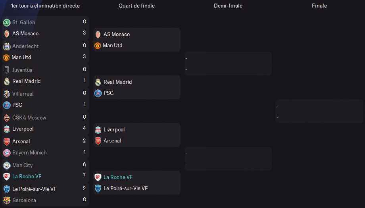Image resolution: width=365 pixels, height=208 pixels.
Task: Click Arsenal team name in quarter-final box
Action: pyautogui.click(x=112, y=141)
